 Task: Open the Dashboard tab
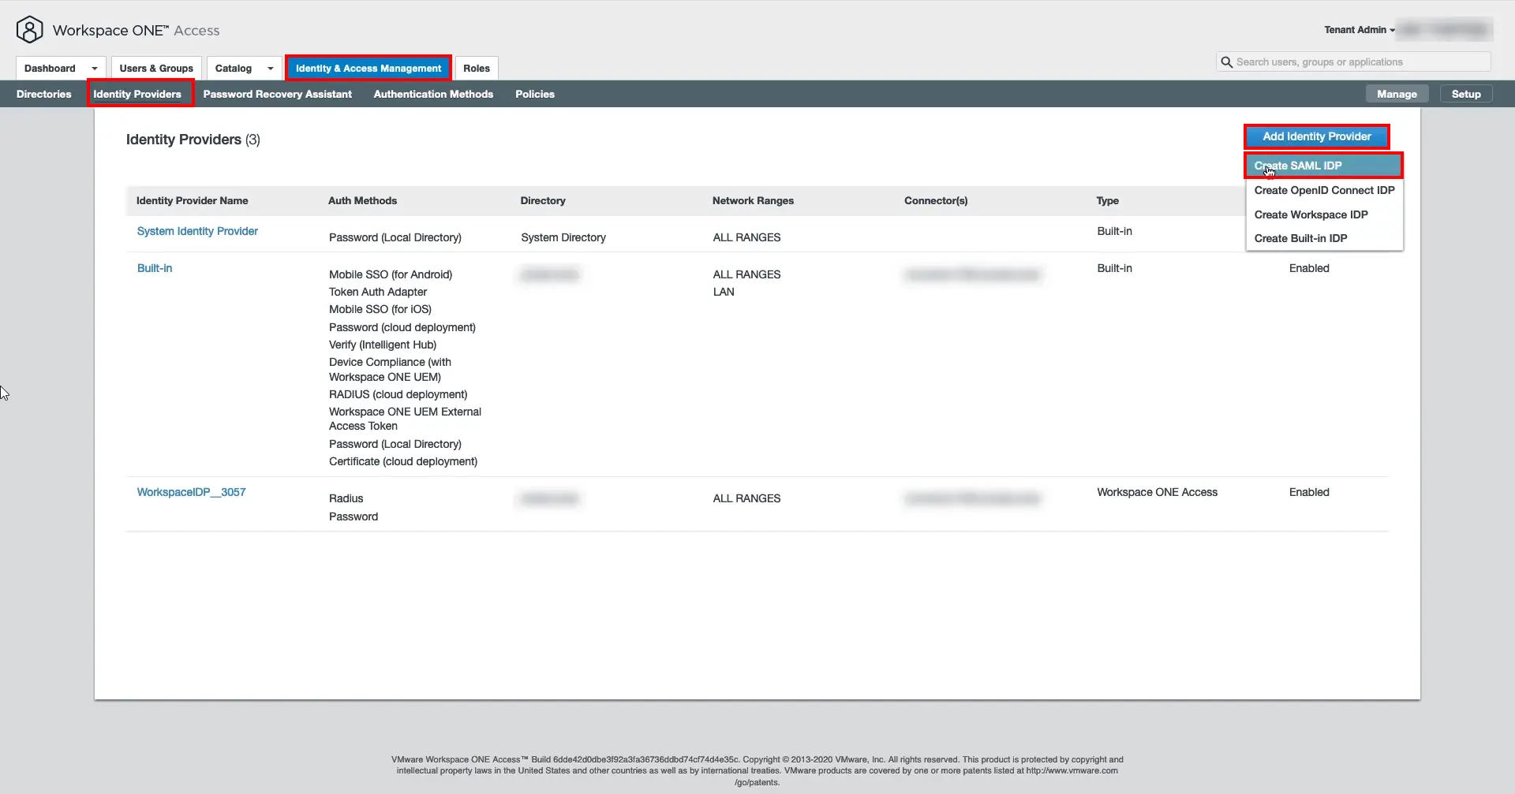click(x=50, y=69)
